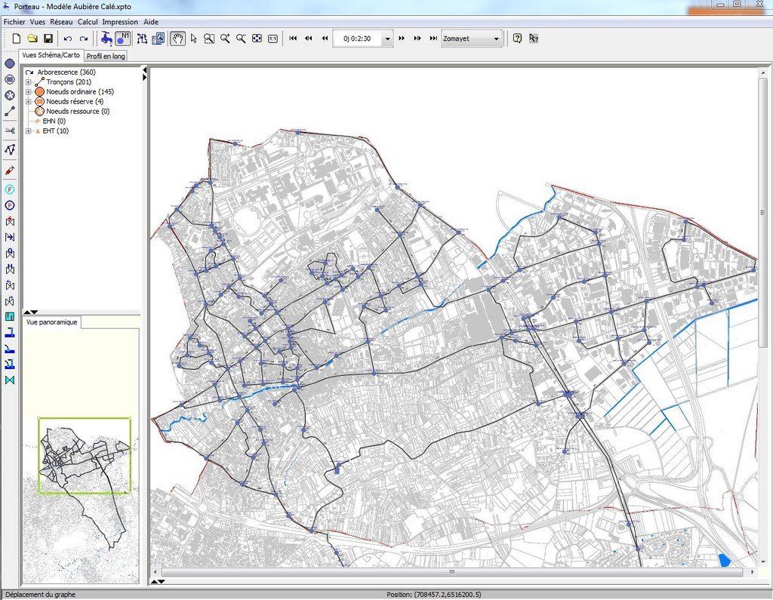Image resolution: width=773 pixels, height=600 pixels.
Task: Open the yellow folder icon
Action: coord(32,38)
